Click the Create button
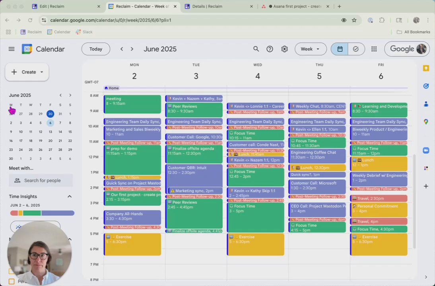The image size is (435, 286). (x=27, y=72)
